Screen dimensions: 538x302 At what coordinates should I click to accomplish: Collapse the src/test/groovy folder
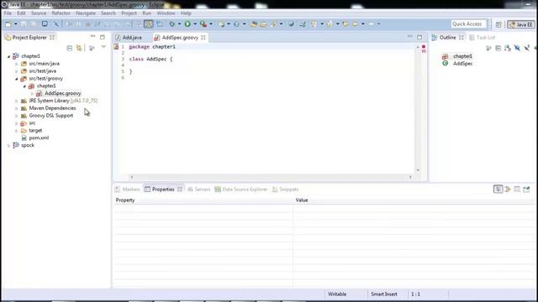pos(17,79)
